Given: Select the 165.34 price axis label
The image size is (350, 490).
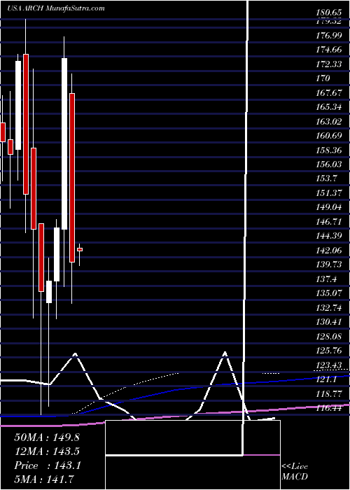Looking at the screenshot, I should click(329, 107).
